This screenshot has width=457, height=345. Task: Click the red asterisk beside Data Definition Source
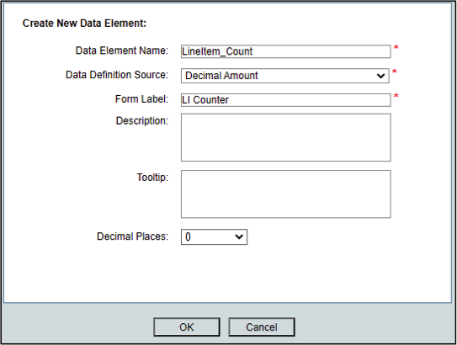tap(395, 72)
